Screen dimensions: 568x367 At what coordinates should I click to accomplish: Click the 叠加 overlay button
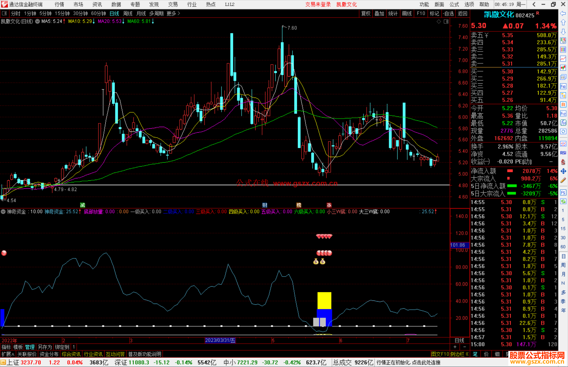pos(379,13)
